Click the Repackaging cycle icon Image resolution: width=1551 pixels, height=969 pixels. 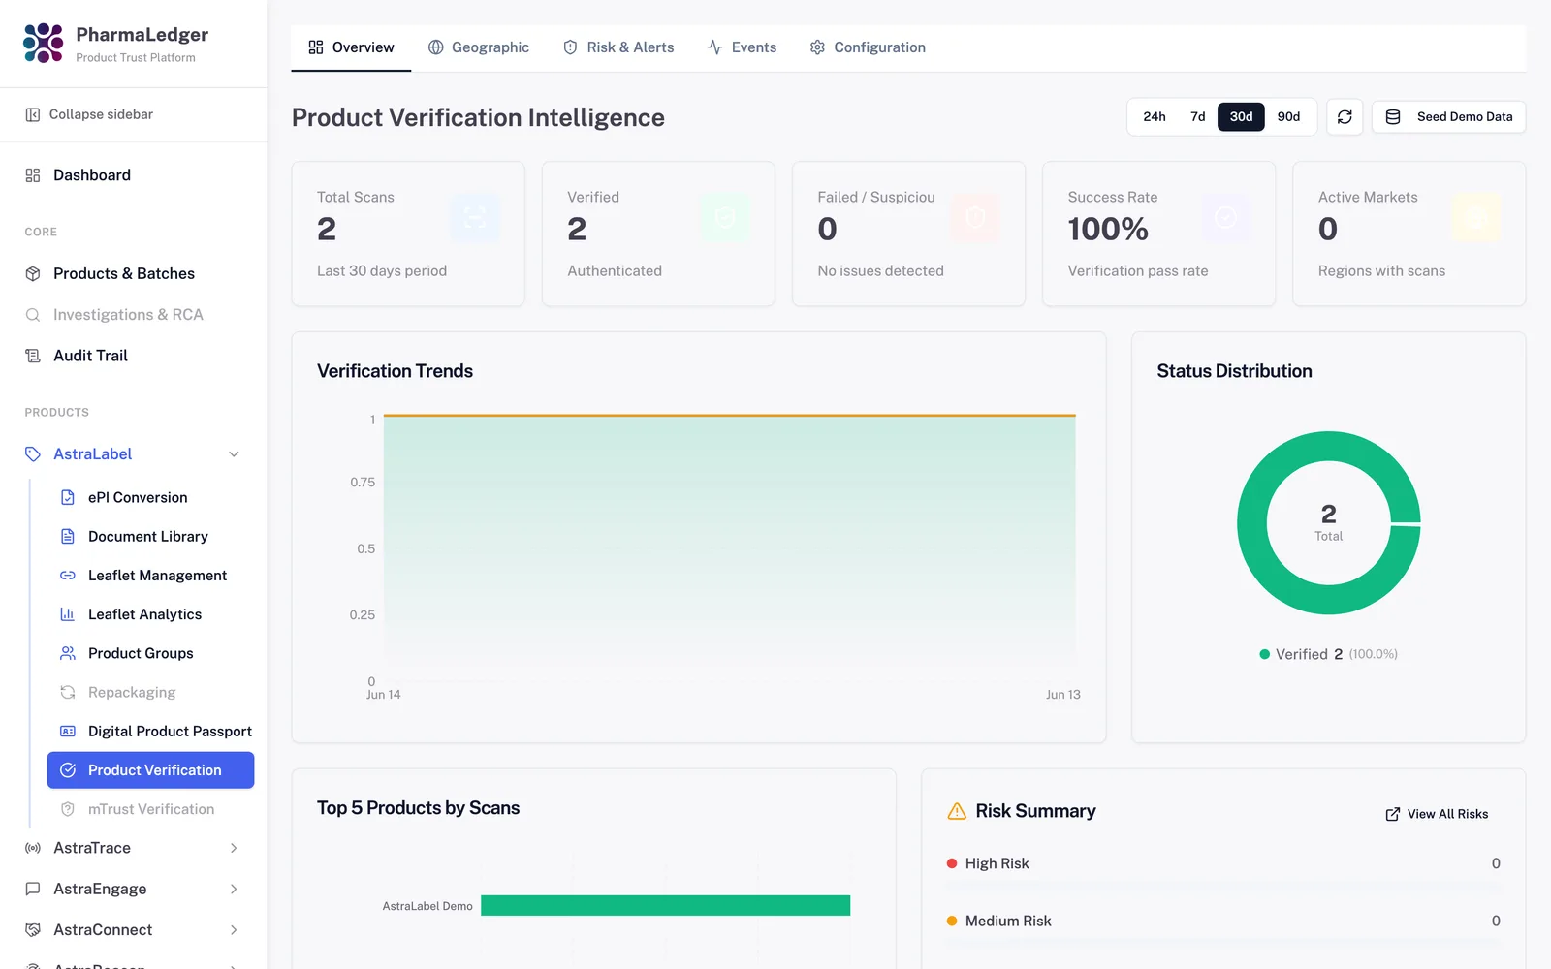tap(68, 692)
